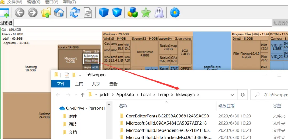This screenshot has height=139, width=288.
Task: Switch to the 共享 ribbon tab
Action: pyautogui.click(x=96, y=84)
